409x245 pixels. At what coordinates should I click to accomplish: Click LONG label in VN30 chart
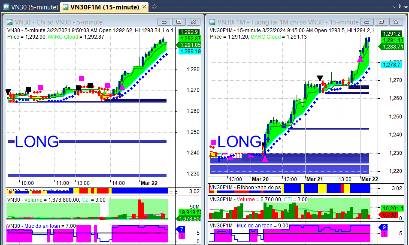coord(36,142)
